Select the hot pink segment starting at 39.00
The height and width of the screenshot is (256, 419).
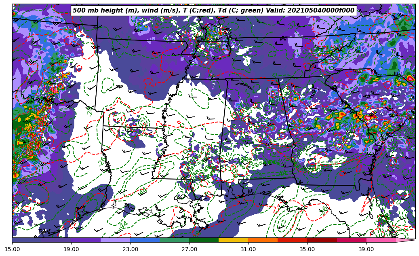(381, 240)
